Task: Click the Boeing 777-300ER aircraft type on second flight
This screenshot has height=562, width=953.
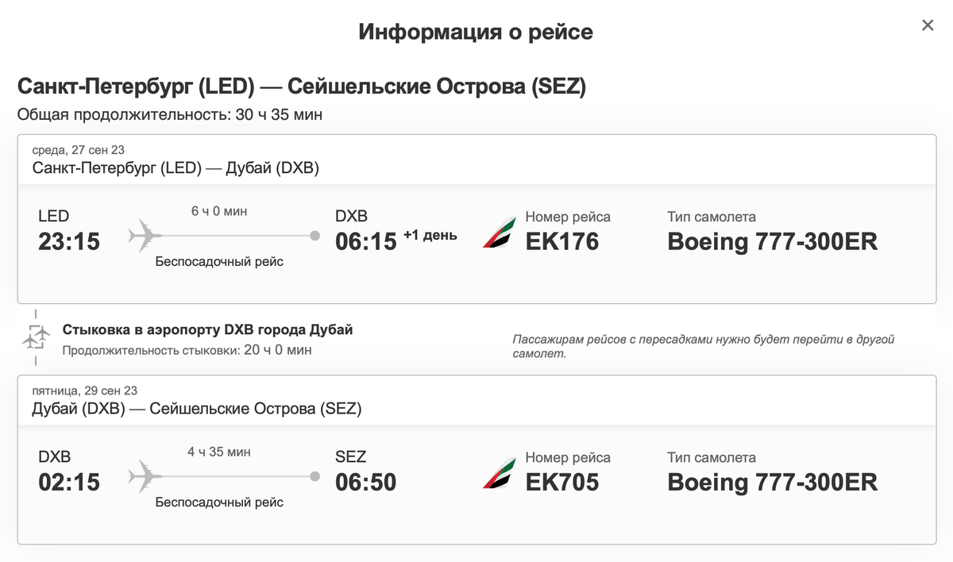Action: click(771, 483)
